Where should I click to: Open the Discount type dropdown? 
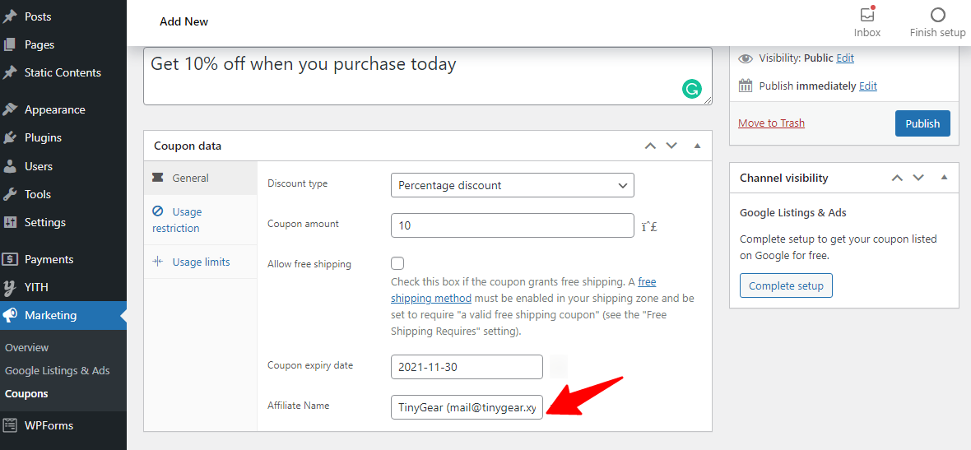pos(512,185)
